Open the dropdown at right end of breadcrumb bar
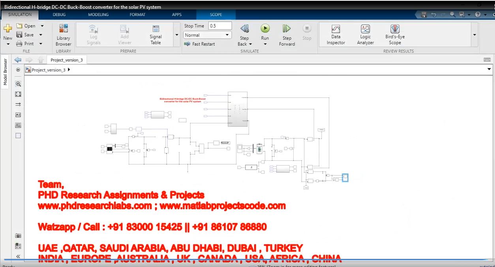The width and height of the screenshot is (495, 267). click(489, 69)
